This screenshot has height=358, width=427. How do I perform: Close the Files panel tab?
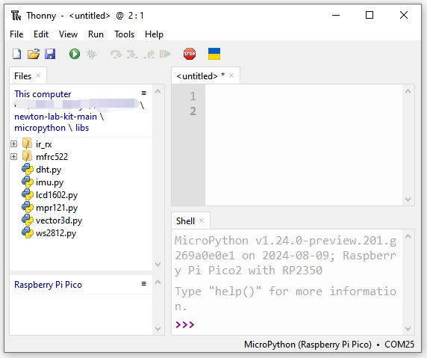[x=38, y=75]
